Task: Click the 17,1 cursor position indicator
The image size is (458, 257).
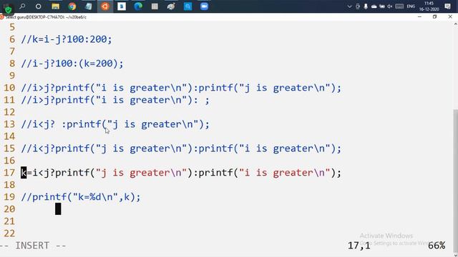Action: point(359,246)
